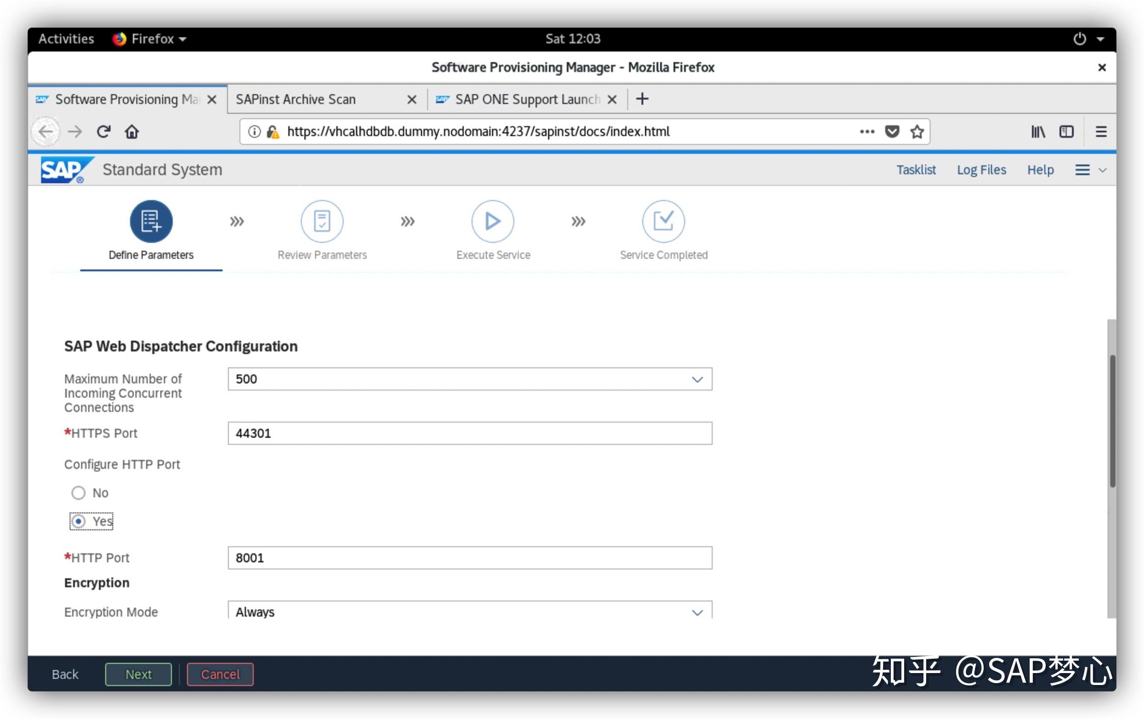1144x719 pixels.
Task: Expand the chevron beside SAP menu
Action: point(1103,170)
